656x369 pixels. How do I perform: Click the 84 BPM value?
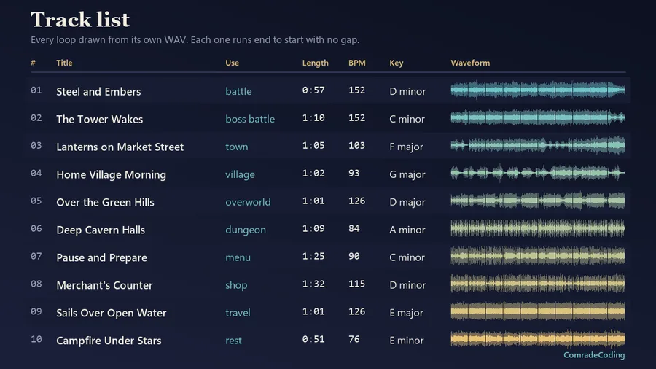coord(354,228)
